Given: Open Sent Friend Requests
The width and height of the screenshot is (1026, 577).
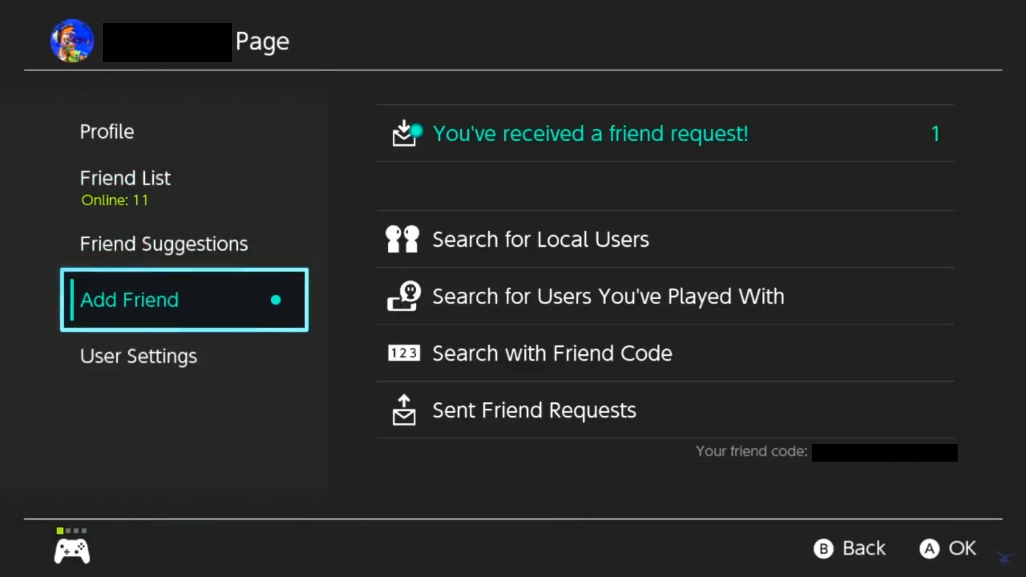Looking at the screenshot, I should 534,410.
